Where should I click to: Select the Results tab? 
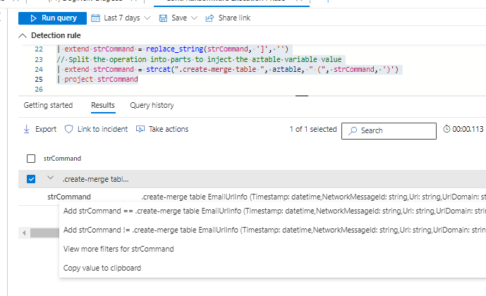point(103,105)
